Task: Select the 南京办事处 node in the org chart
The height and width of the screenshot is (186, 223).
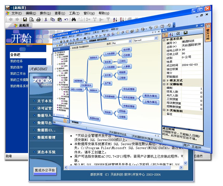Action: pos(150,96)
